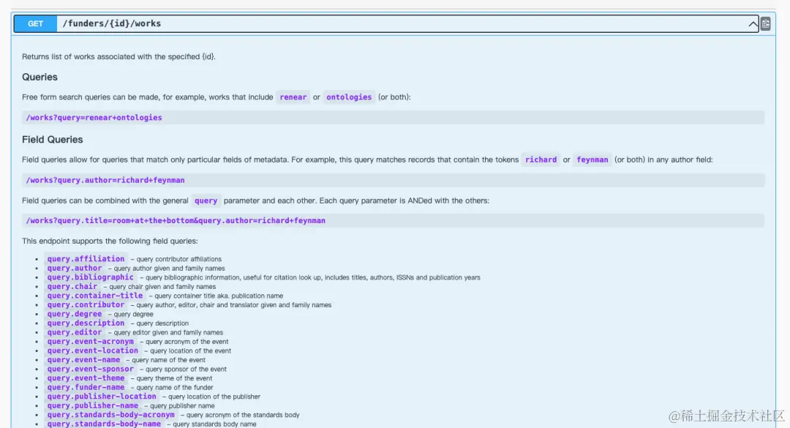
Task: Click the blue GET method badge
Action: 35,23
